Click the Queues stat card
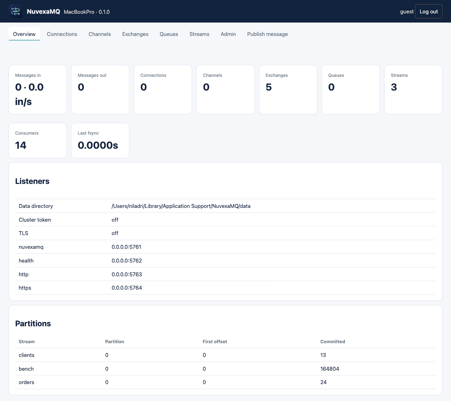Screen dimensions: 451x401 [351, 90]
